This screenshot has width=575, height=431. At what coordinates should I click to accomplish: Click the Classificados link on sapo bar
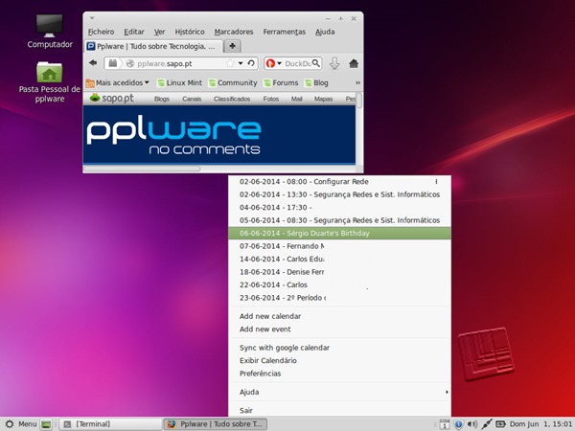232,99
